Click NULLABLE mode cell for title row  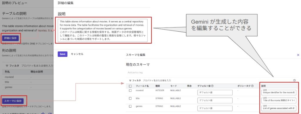[175, 98]
